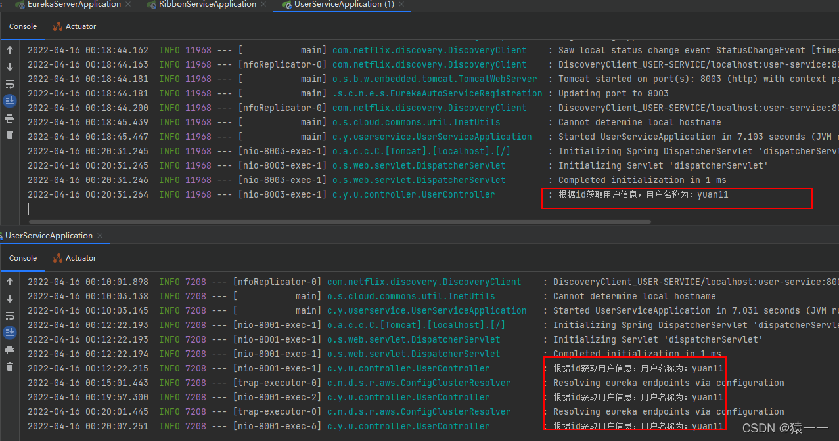
Task: Click the horizontal scrollbar of the PID 11968 console
Action: [340, 222]
